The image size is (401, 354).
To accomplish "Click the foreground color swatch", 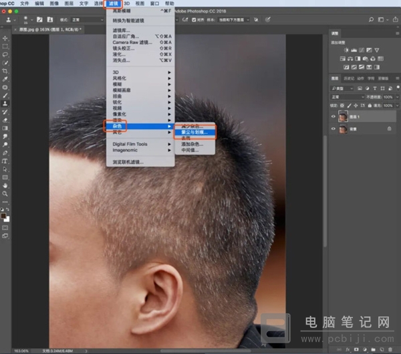I will tap(3, 215).
